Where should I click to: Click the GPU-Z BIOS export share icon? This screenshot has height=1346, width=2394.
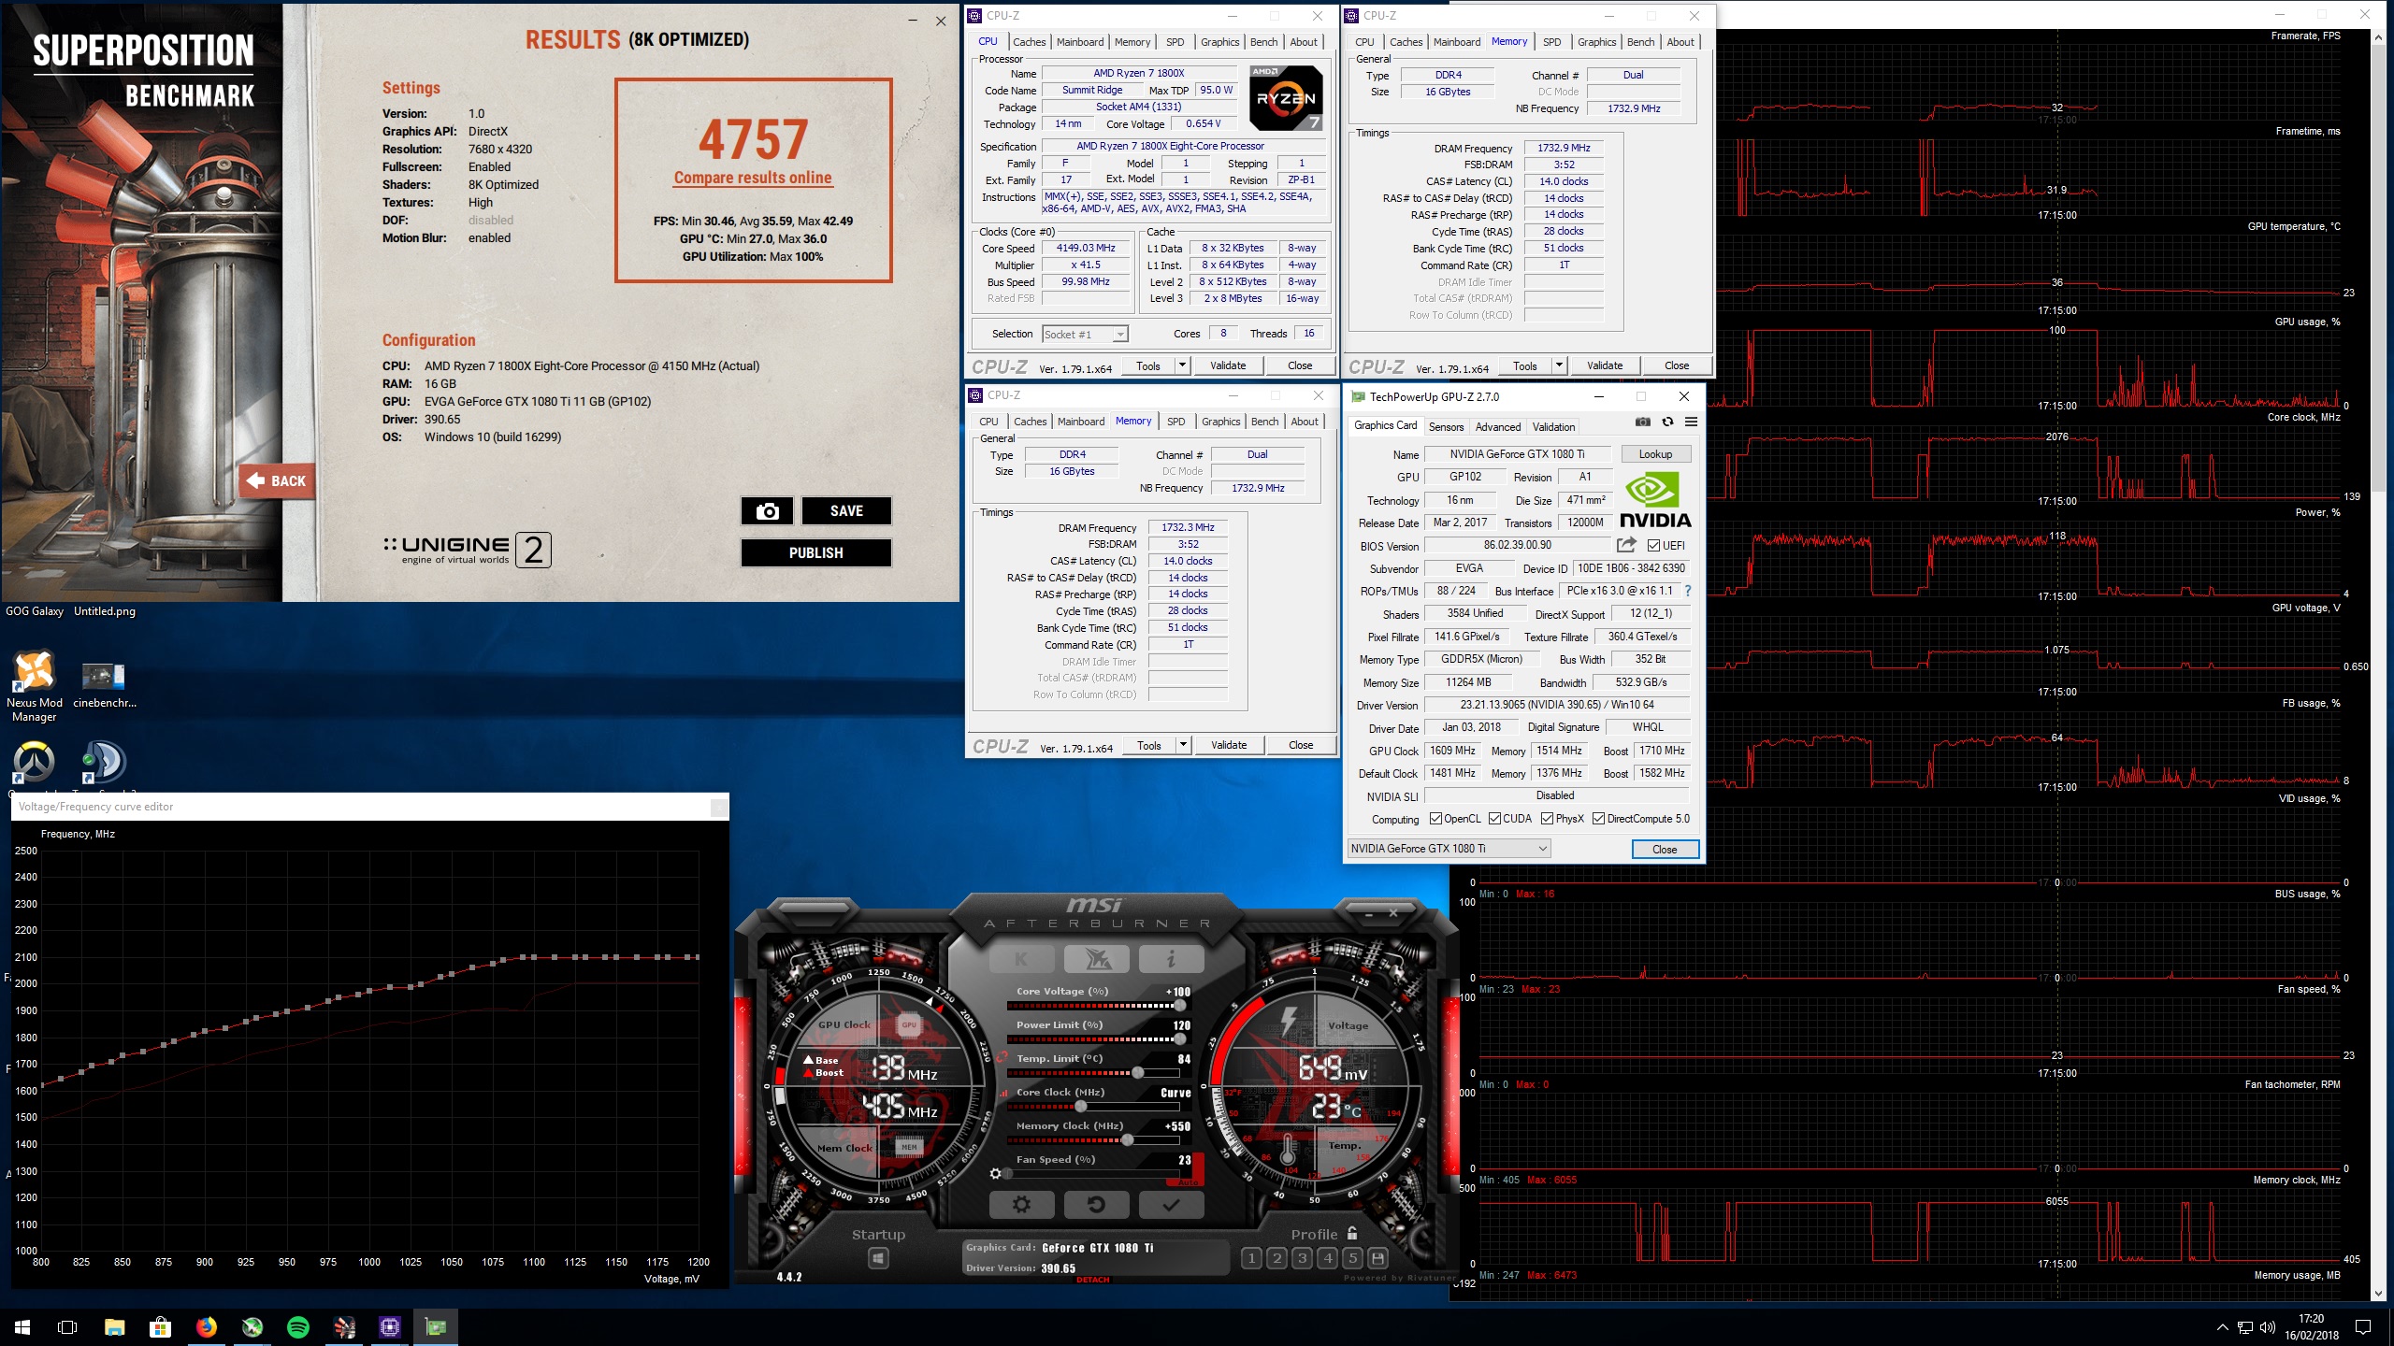pyautogui.click(x=1626, y=545)
